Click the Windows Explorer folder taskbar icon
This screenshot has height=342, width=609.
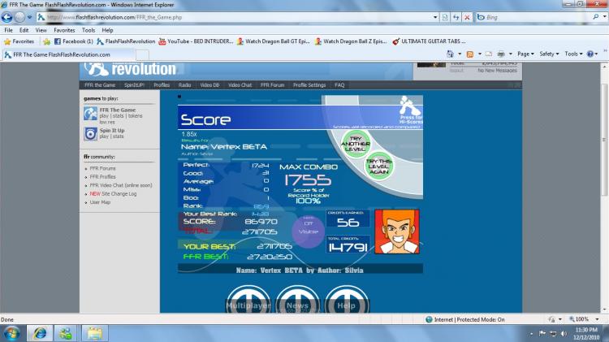[94, 333]
